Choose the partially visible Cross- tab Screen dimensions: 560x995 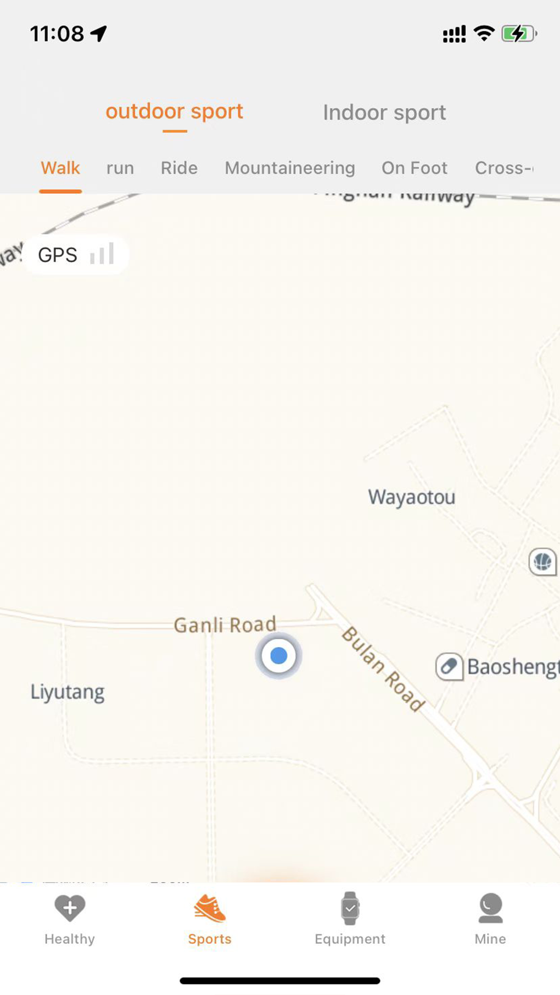tap(504, 168)
